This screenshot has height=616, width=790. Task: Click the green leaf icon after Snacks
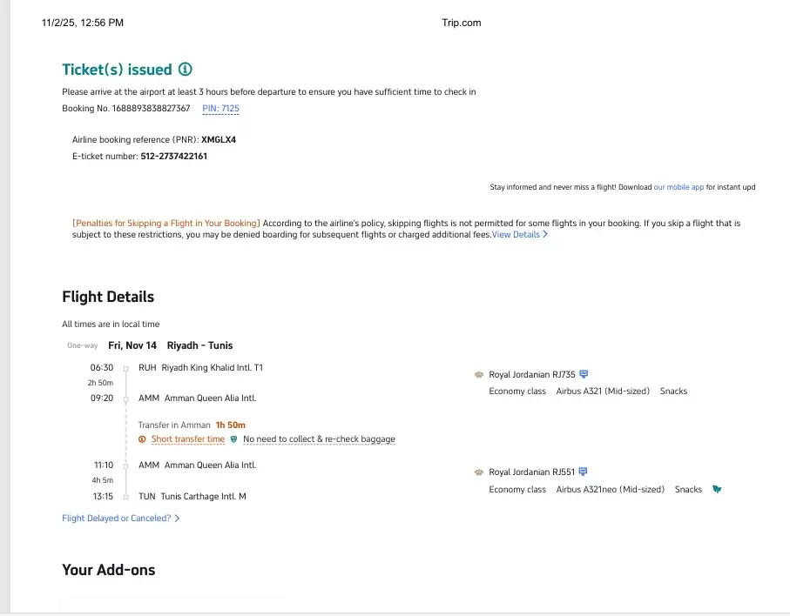coord(716,489)
